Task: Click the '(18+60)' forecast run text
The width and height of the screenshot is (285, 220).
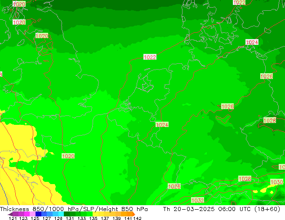Action: [267, 209]
